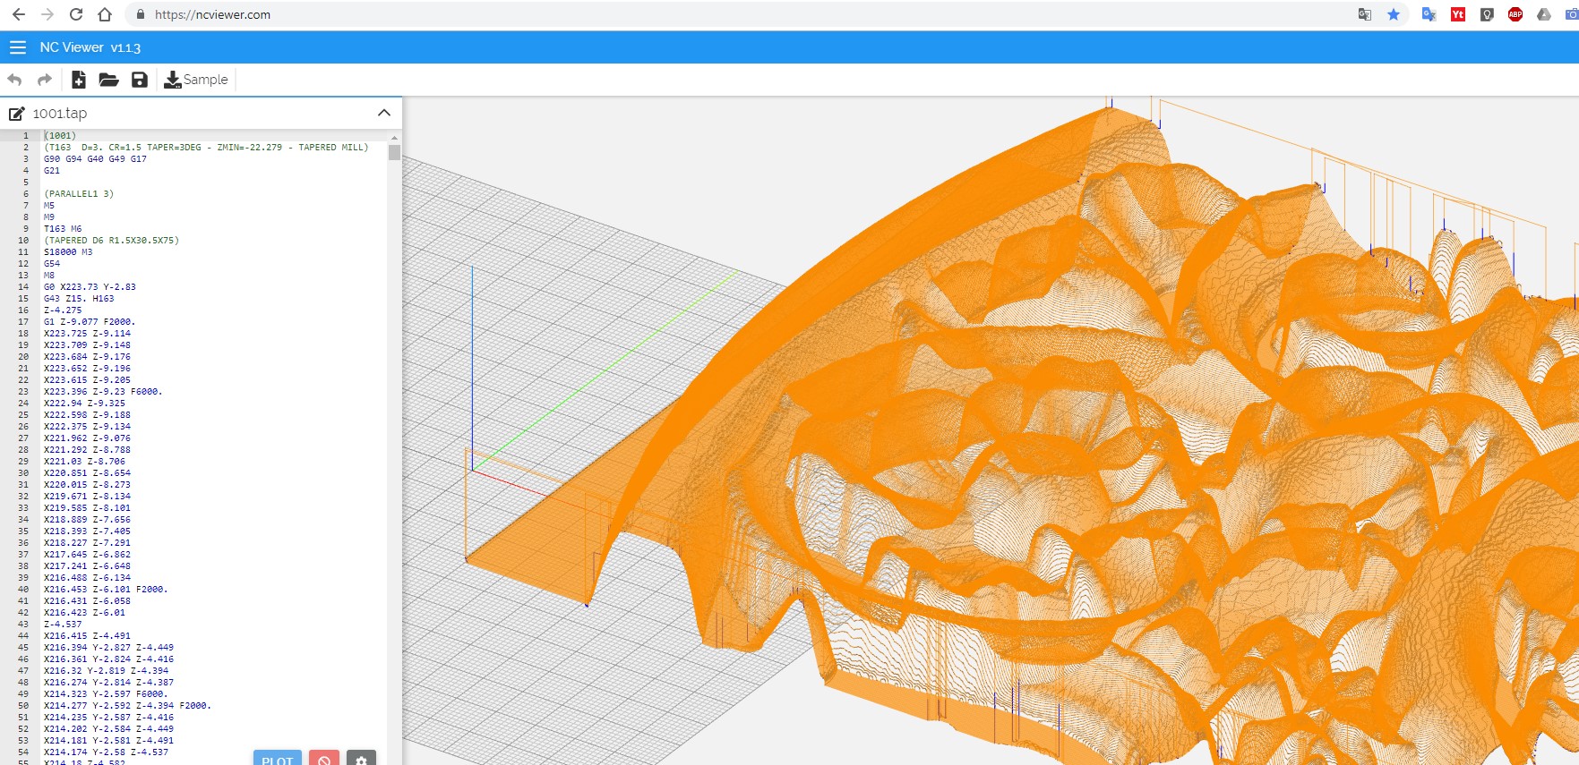The height and width of the screenshot is (765, 1579).
Task: Reload the page in browser
Action: pyautogui.click(x=76, y=14)
